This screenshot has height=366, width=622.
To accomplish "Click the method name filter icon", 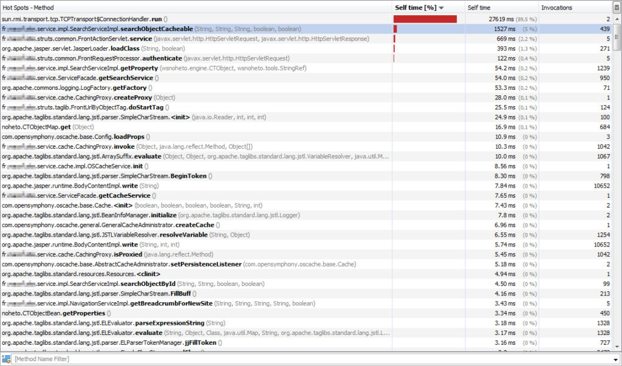I will (6, 359).
